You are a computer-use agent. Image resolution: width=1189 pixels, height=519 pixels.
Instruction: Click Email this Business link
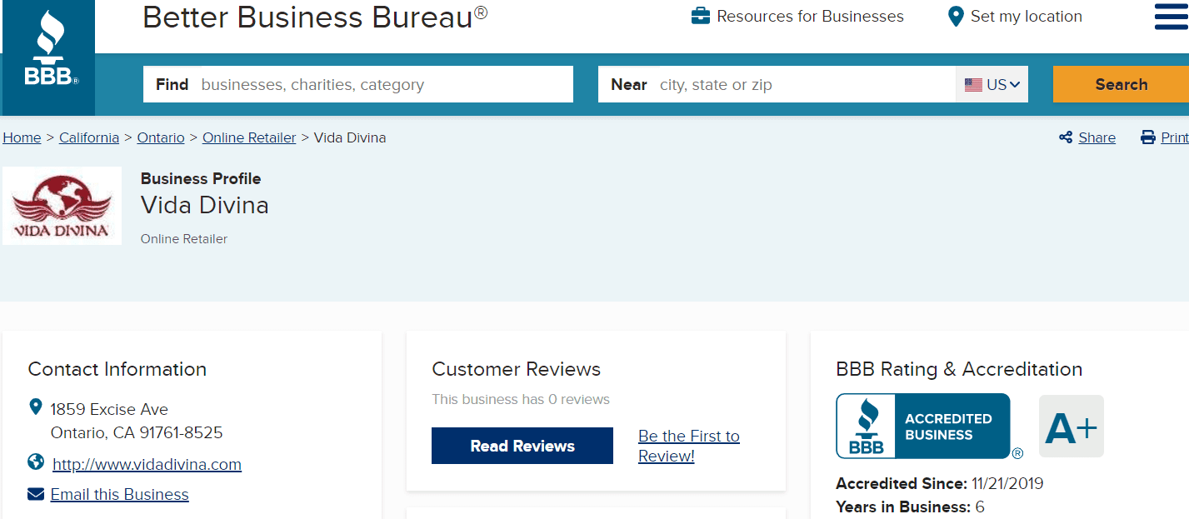119,494
